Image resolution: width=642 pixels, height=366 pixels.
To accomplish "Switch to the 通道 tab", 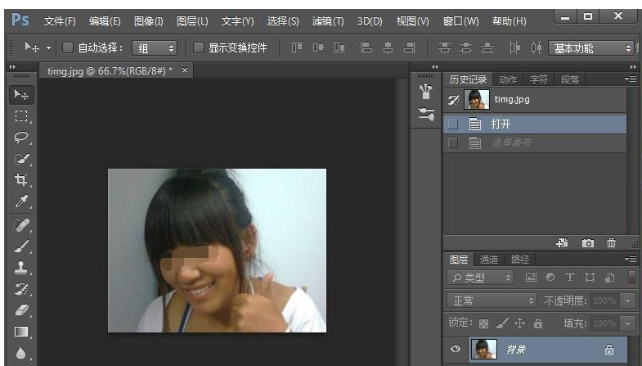I will (488, 260).
